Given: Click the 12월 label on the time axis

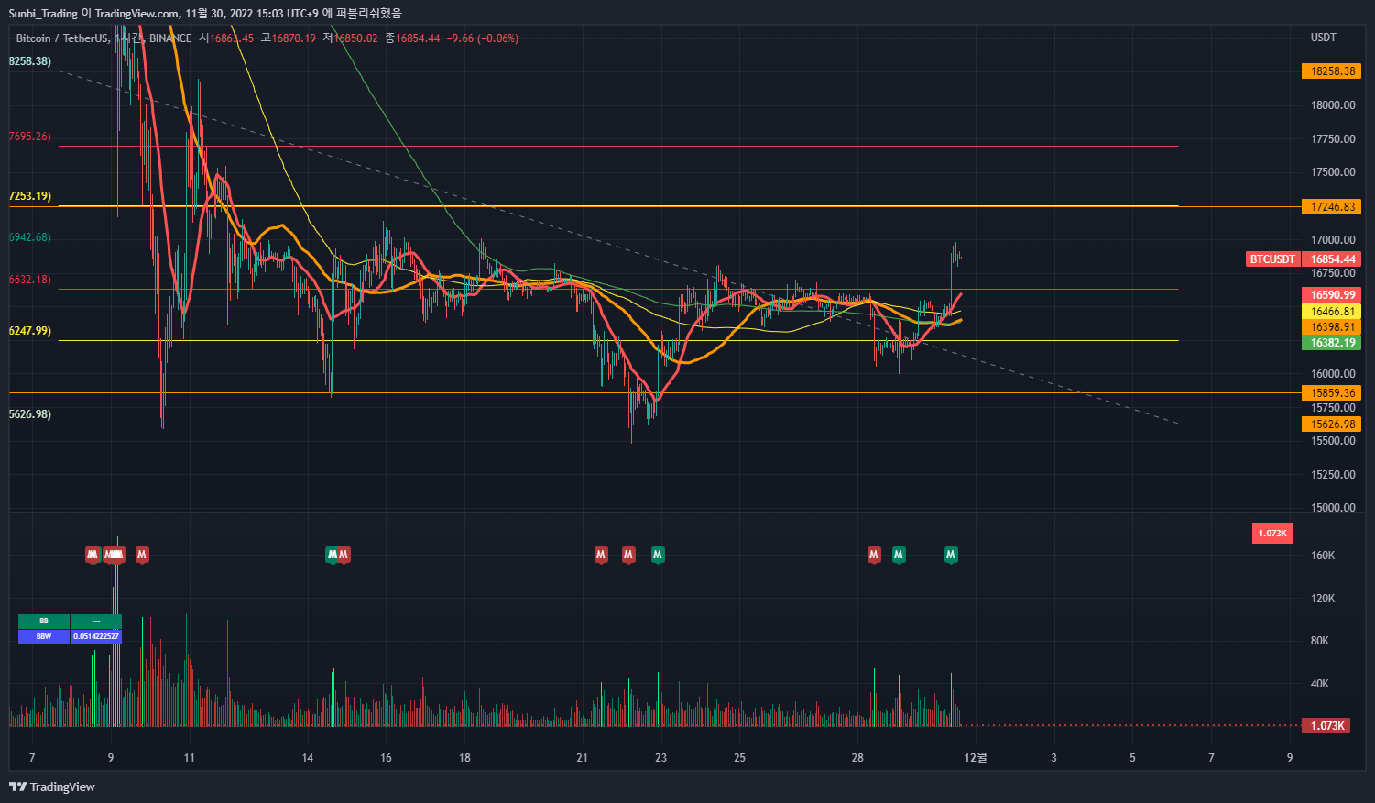Looking at the screenshot, I should [977, 758].
